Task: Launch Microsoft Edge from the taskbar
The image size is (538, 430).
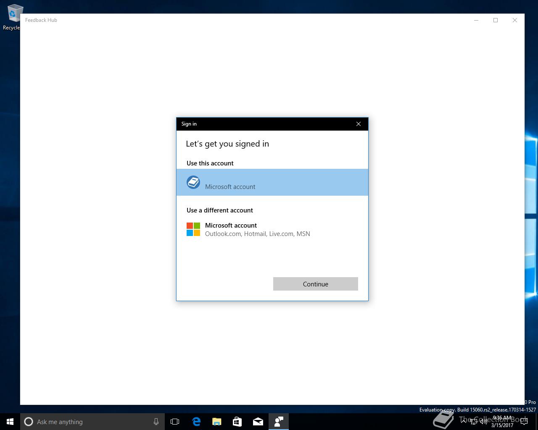Action: (196, 422)
